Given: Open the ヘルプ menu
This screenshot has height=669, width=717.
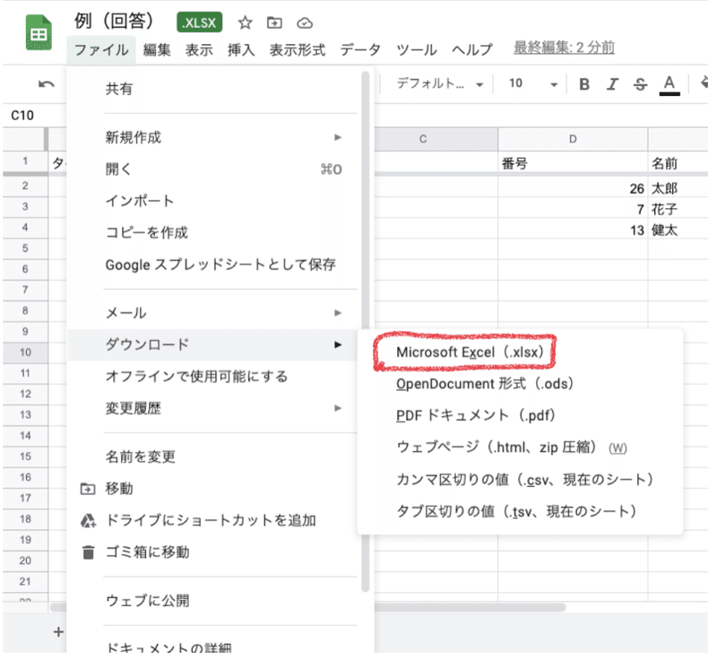Looking at the screenshot, I should tap(472, 49).
